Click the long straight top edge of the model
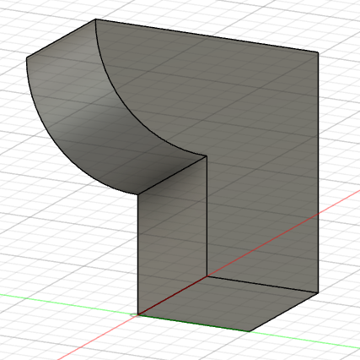This screenshot has width=360, height=360. tap(207, 35)
